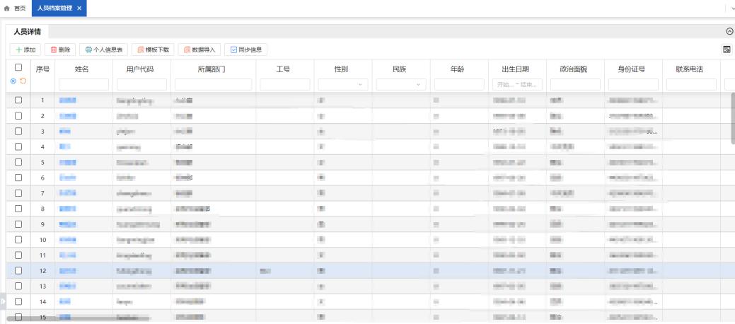This screenshot has width=735, height=324.
Task: Click the 模板下载 template download button
Action: click(154, 50)
